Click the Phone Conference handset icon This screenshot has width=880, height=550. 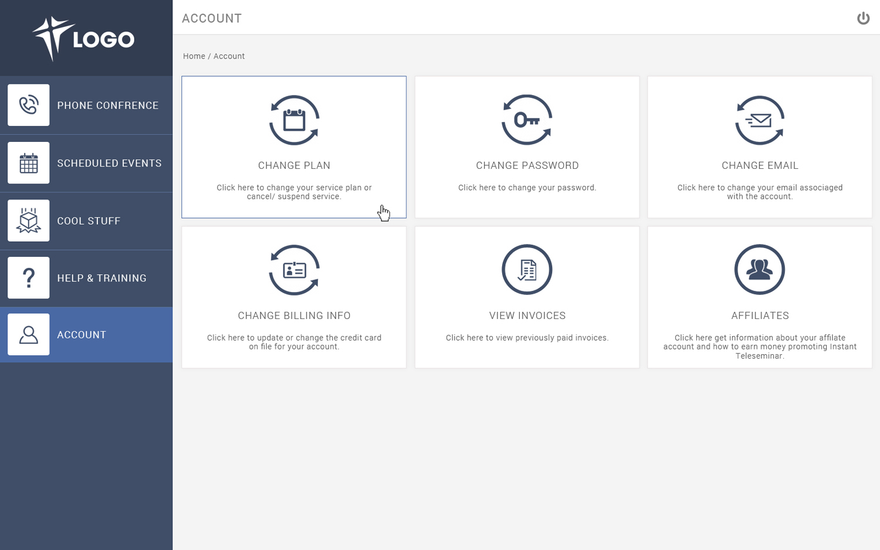click(29, 105)
